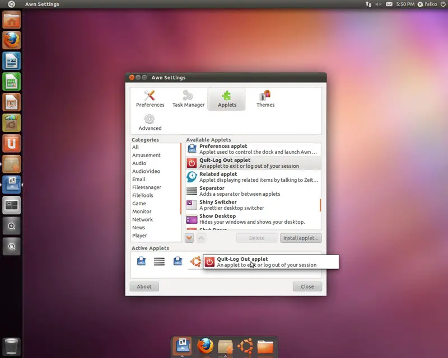
Task: Select the Amusement category
Action: click(156, 155)
